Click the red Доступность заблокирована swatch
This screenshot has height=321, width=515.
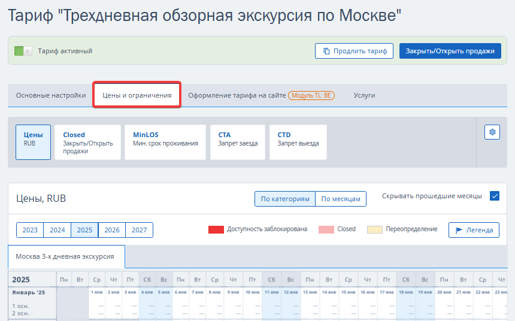[x=216, y=229]
